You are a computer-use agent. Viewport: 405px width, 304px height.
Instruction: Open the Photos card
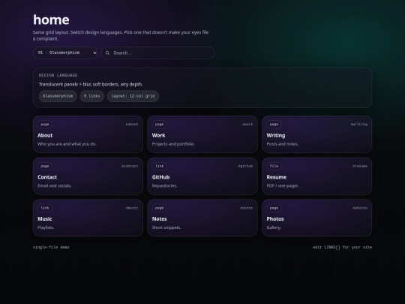317,218
